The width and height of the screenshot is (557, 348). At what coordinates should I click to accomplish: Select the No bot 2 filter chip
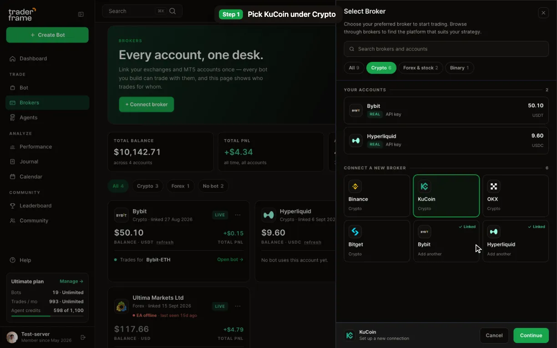[x=213, y=186]
